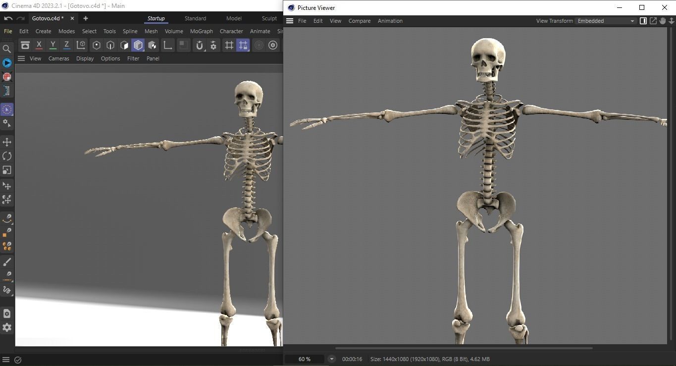Open the viewport hamburger menu
676x366 pixels.
coord(21,58)
